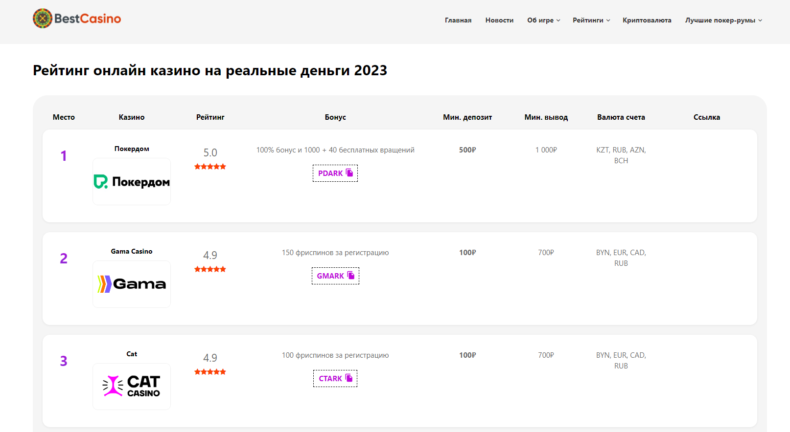Expand the Рейтинги dropdown

click(591, 20)
